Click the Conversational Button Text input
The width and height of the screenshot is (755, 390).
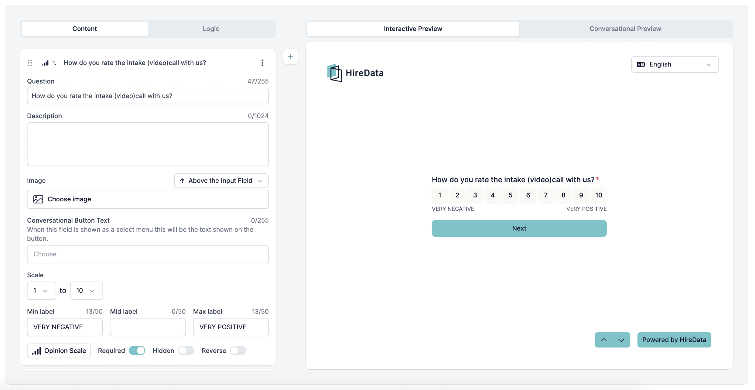tap(148, 254)
